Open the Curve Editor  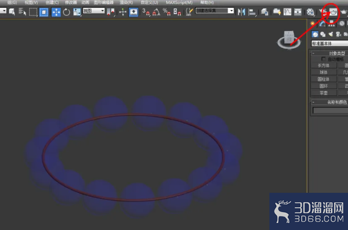287,12
